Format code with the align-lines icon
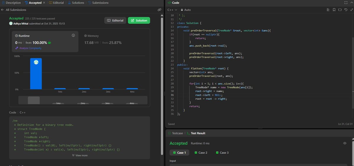The width and height of the screenshot is (354, 166). point(328,10)
